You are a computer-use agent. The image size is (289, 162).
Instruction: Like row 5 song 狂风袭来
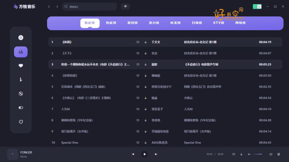point(138,87)
